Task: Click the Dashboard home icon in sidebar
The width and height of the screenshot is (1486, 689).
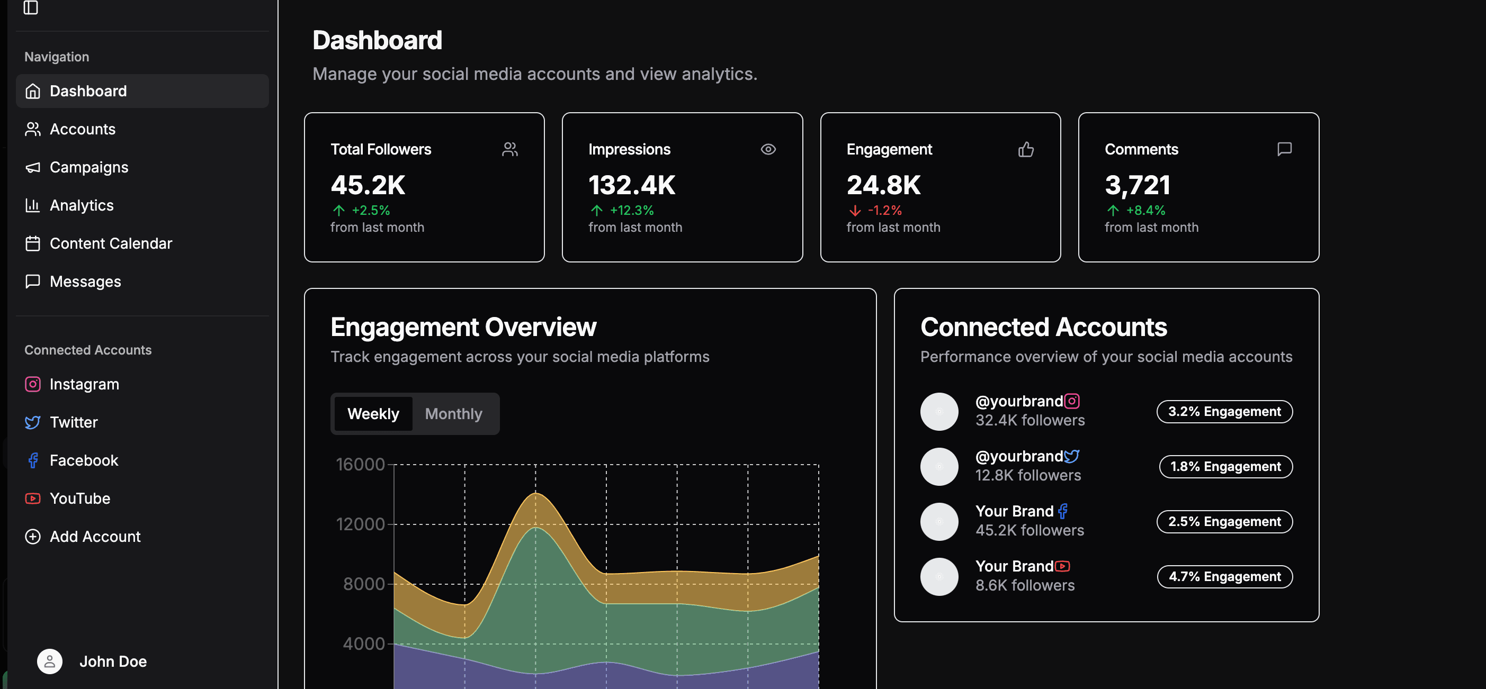Action: [x=33, y=90]
